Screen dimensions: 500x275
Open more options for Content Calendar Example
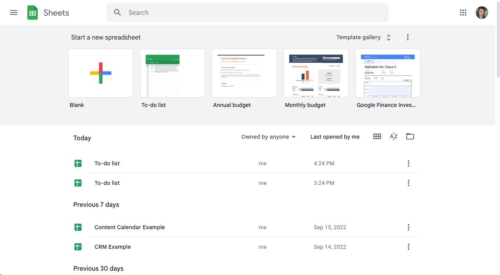point(409,227)
